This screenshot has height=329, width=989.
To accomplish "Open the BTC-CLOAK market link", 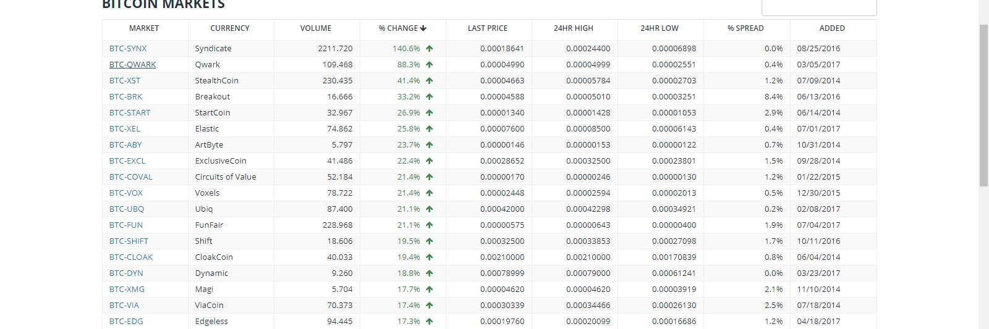I will click(131, 257).
